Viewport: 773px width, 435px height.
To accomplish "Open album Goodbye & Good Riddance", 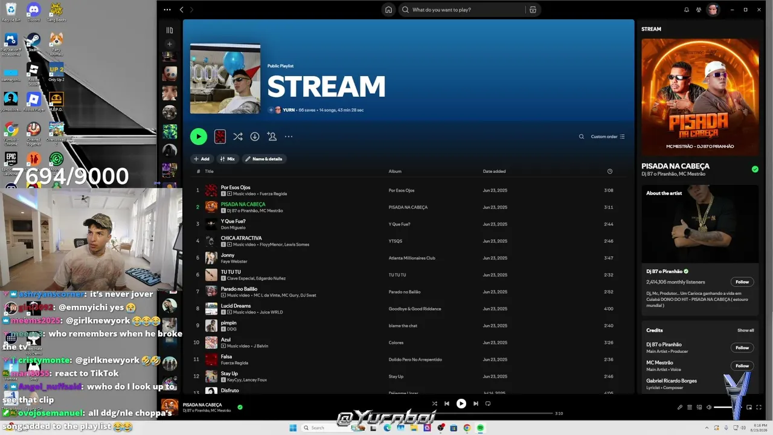I will [x=415, y=309].
